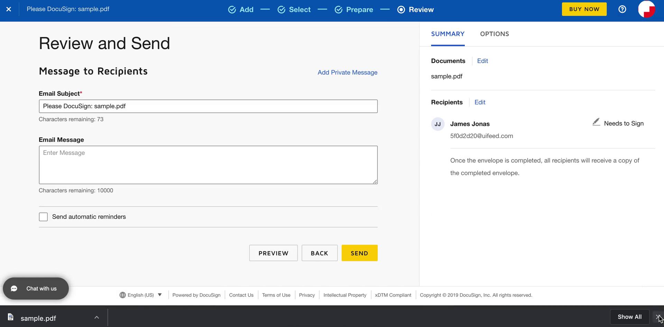Click the Add step checkmark icon
This screenshot has width=664, height=327.
click(232, 10)
